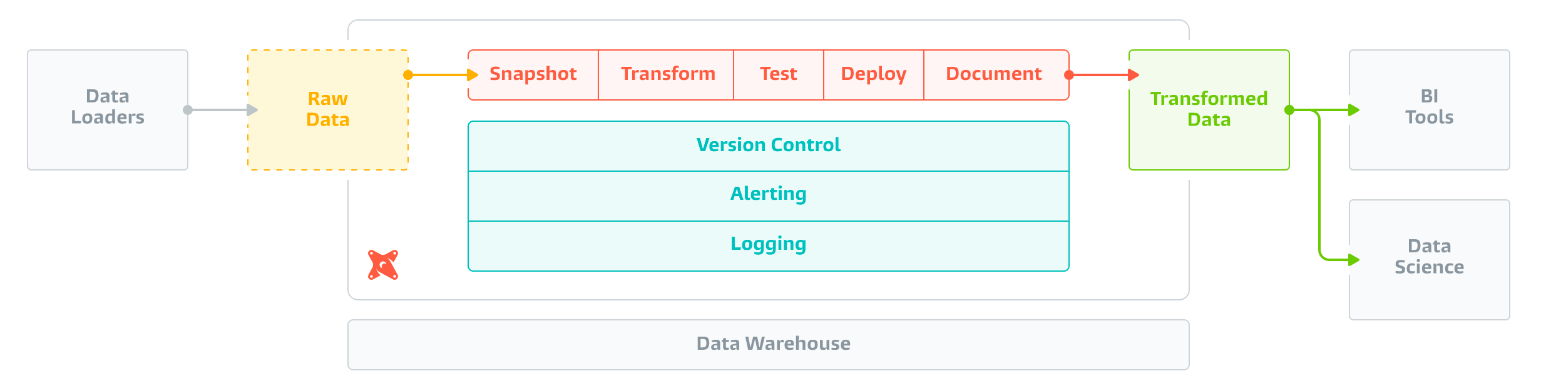Open the Document segment
This screenshot has height=386, width=1551.
coord(993,74)
